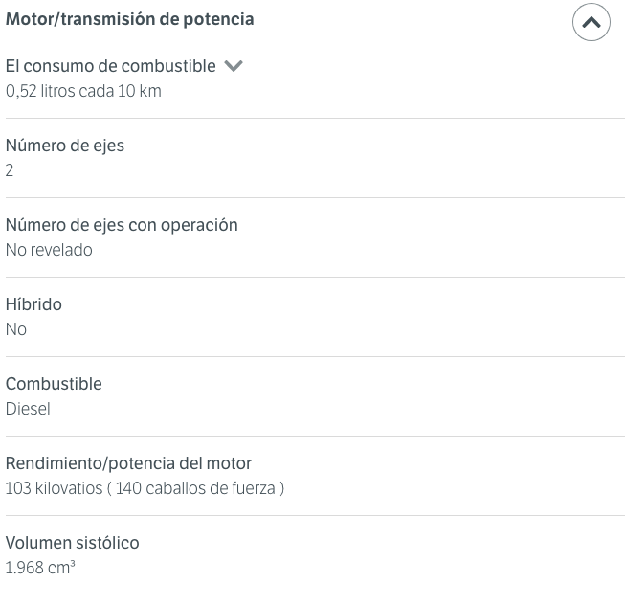Select the Rendimiento/potencia del motor label

click(x=129, y=463)
